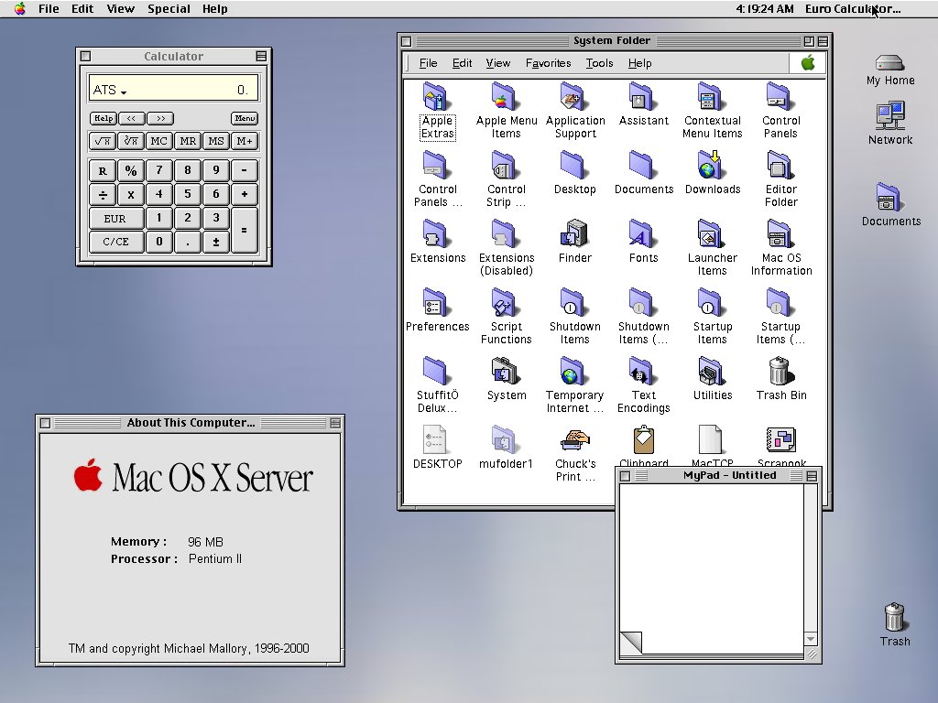Viewport: 938px width, 703px height.
Task: Open Favorites menu in System Folder
Action: pyautogui.click(x=548, y=63)
